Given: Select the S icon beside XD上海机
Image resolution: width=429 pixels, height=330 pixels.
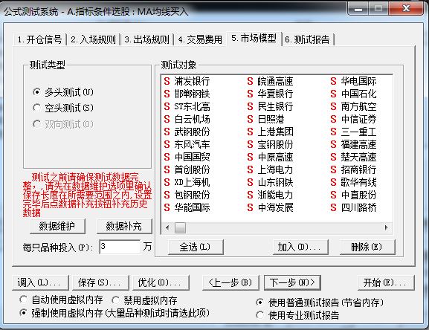Looking at the screenshot, I should 167,182.
